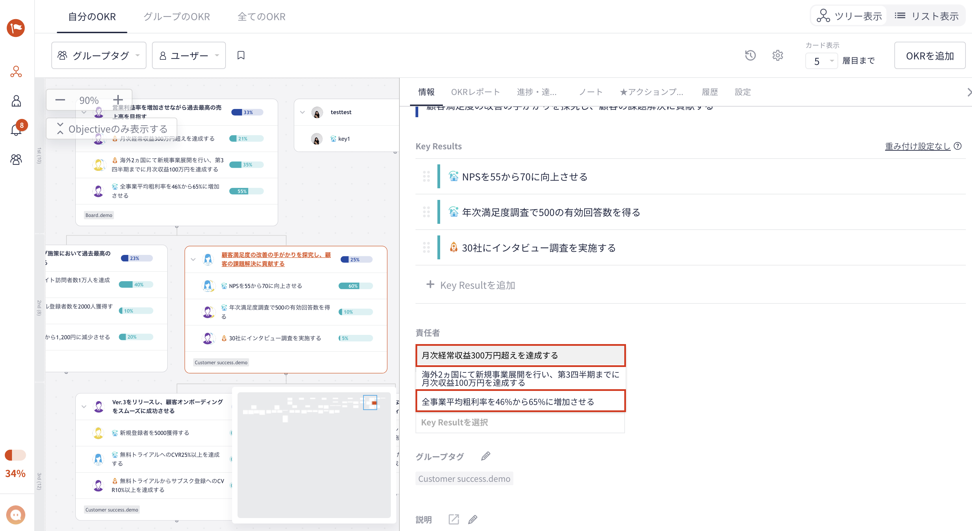Click the plus icon for Key Resultを追加
The width and height of the screenshot is (972, 531).
point(430,284)
